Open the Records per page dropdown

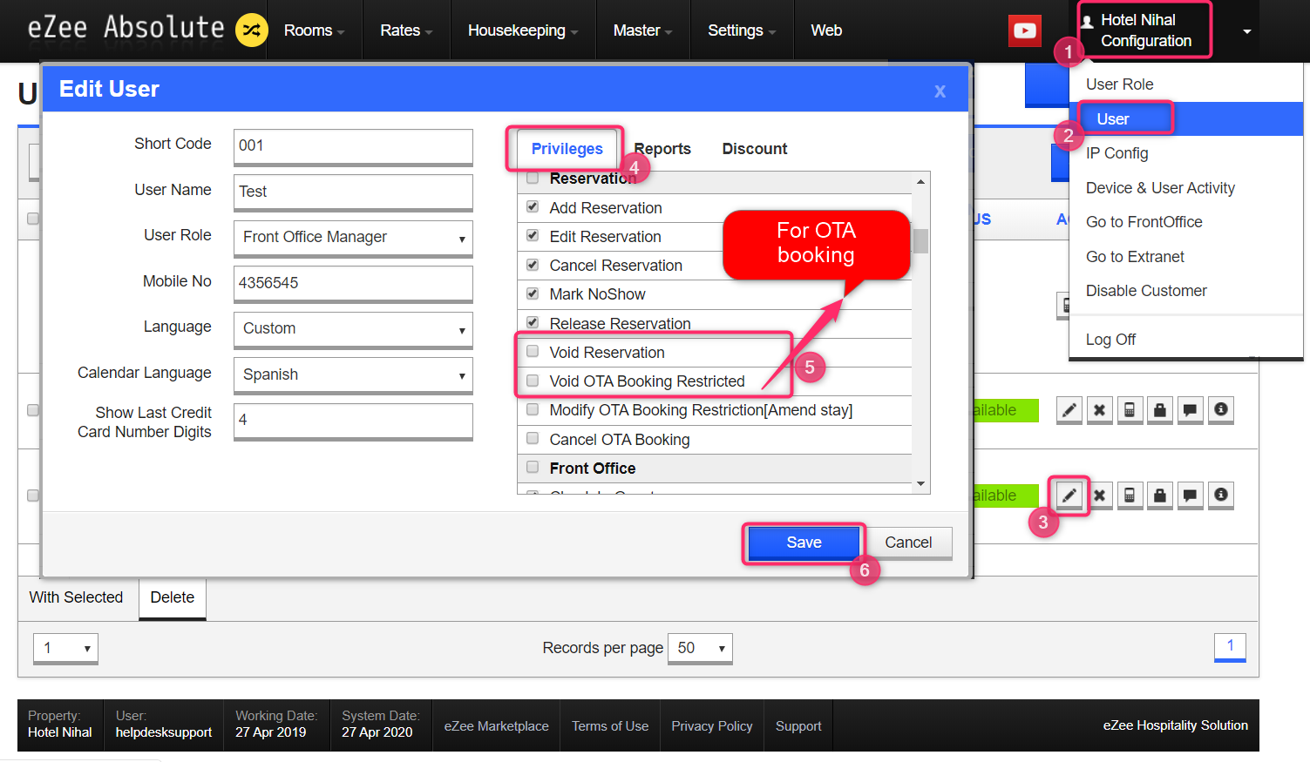[x=700, y=648]
